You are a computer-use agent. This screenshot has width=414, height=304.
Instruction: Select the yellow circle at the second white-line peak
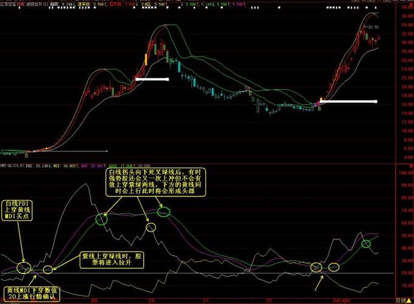coord(151,227)
